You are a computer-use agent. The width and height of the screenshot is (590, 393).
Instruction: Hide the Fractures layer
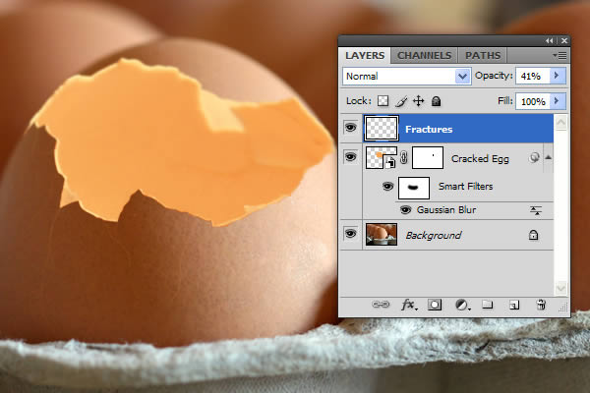[350, 128]
